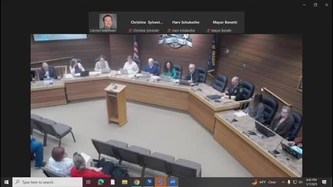Open the blank document app on taskbar
Image resolution: width=333 pixels, height=187 pixels.
tap(112, 182)
